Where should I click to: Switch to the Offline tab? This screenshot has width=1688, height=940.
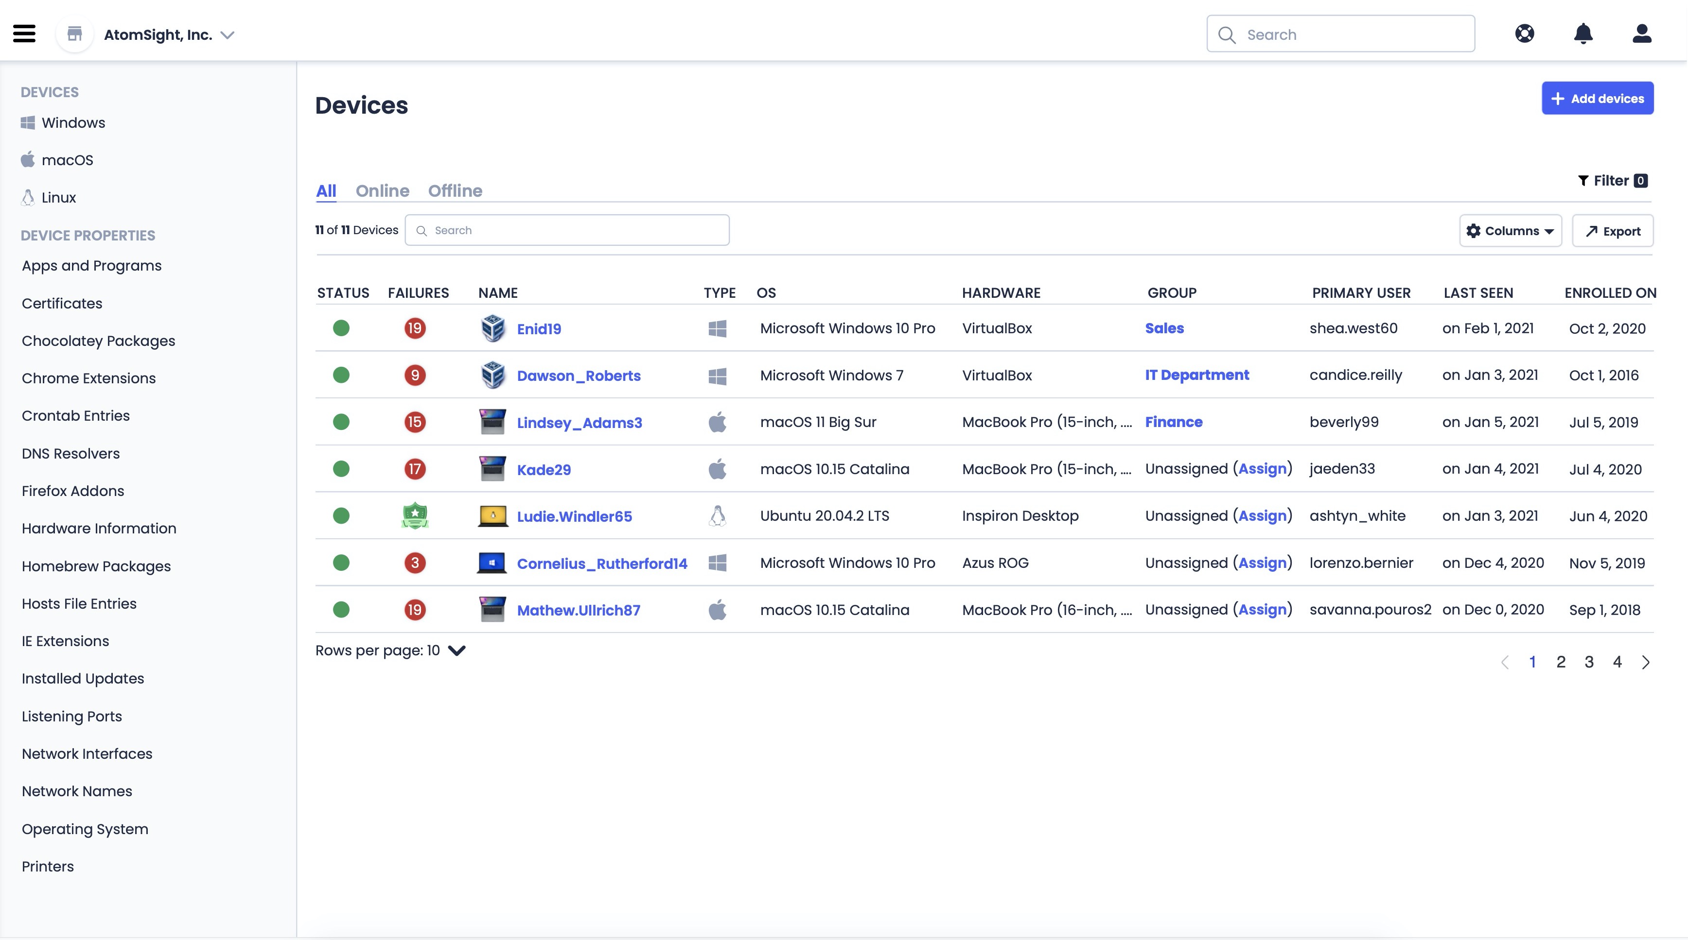coord(455,190)
